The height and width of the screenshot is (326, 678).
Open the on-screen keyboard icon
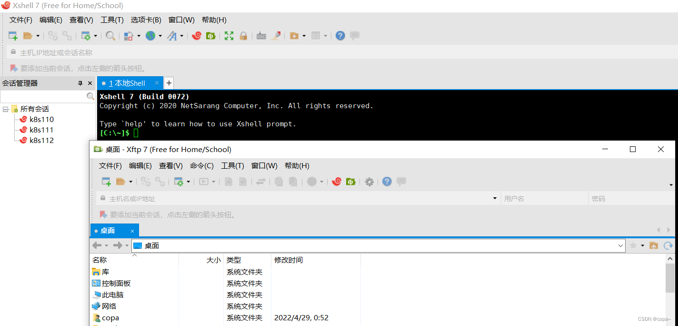pyautogui.click(x=261, y=36)
